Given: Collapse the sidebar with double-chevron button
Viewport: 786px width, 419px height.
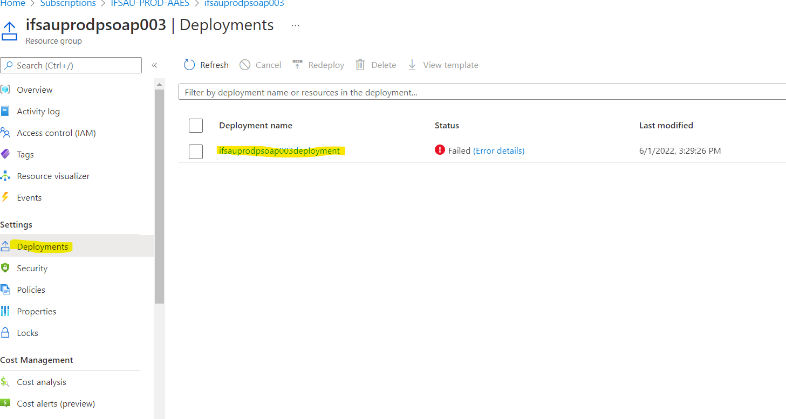Looking at the screenshot, I should click(154, 65).
